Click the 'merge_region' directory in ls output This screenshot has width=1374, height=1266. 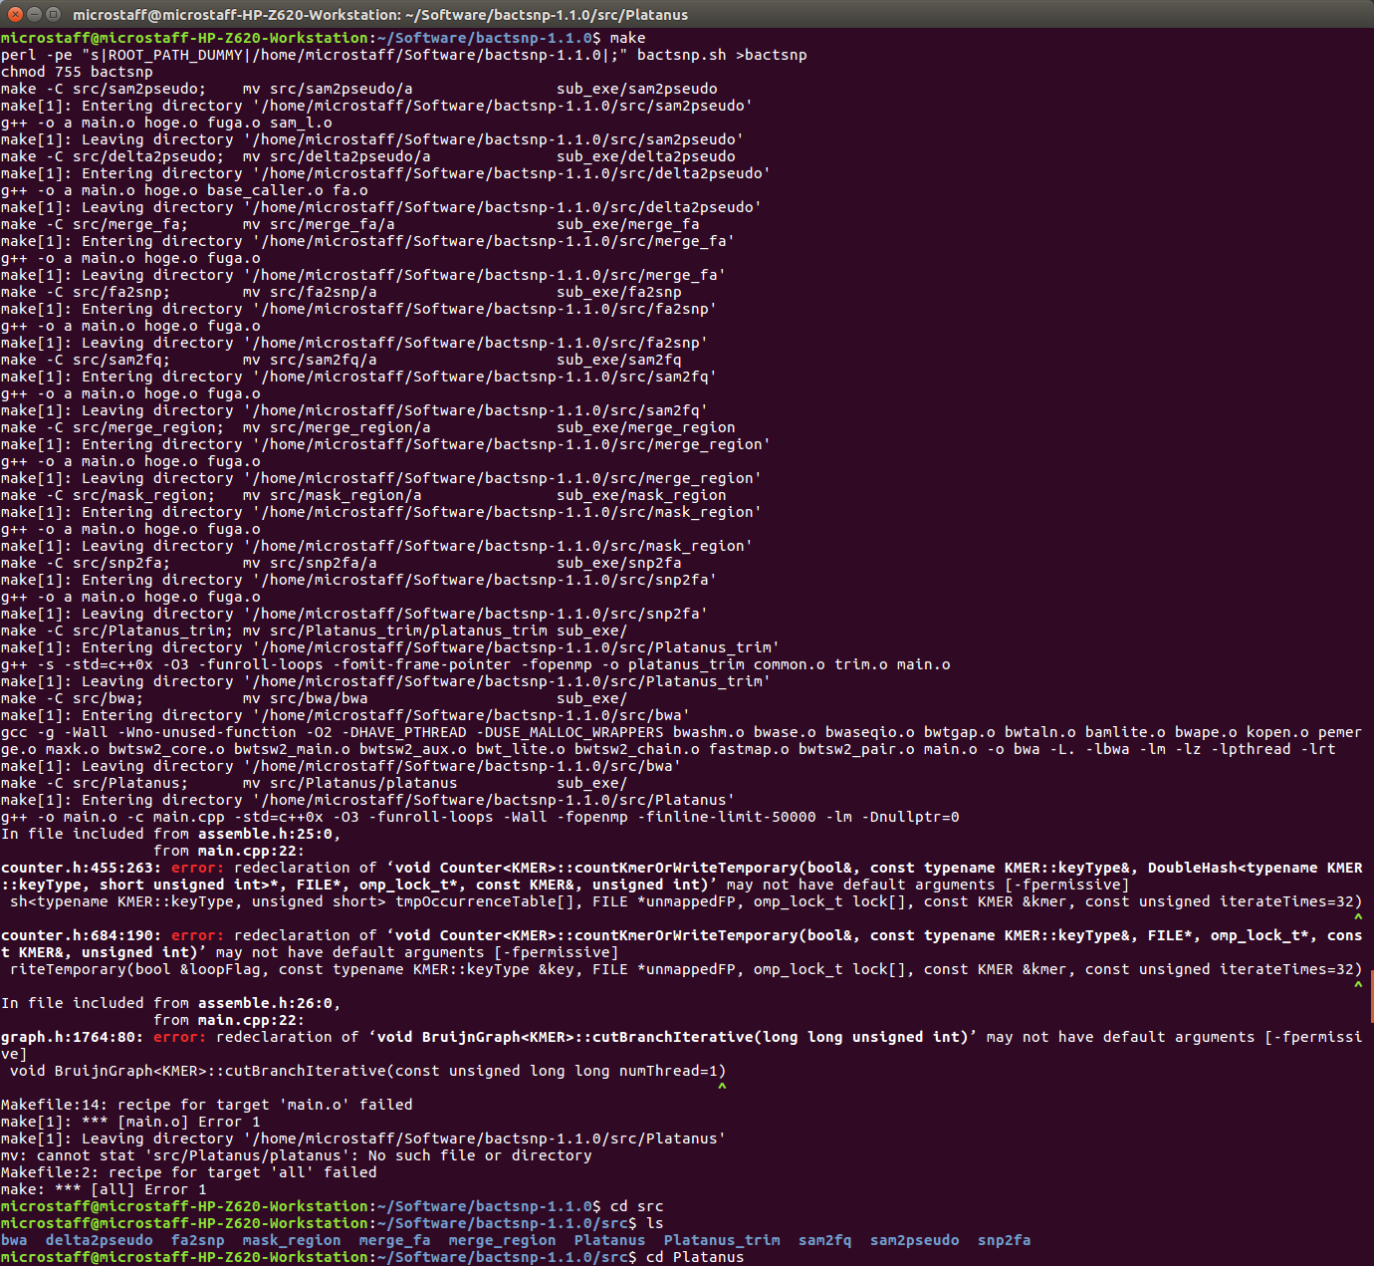coord(503,1240)
